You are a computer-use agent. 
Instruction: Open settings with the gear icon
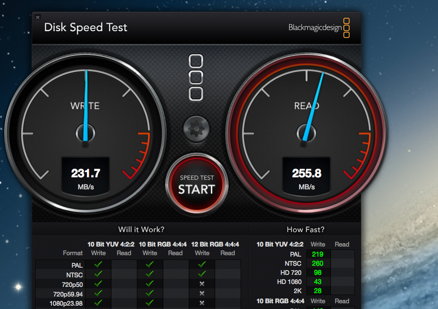(x=196, y=129)
